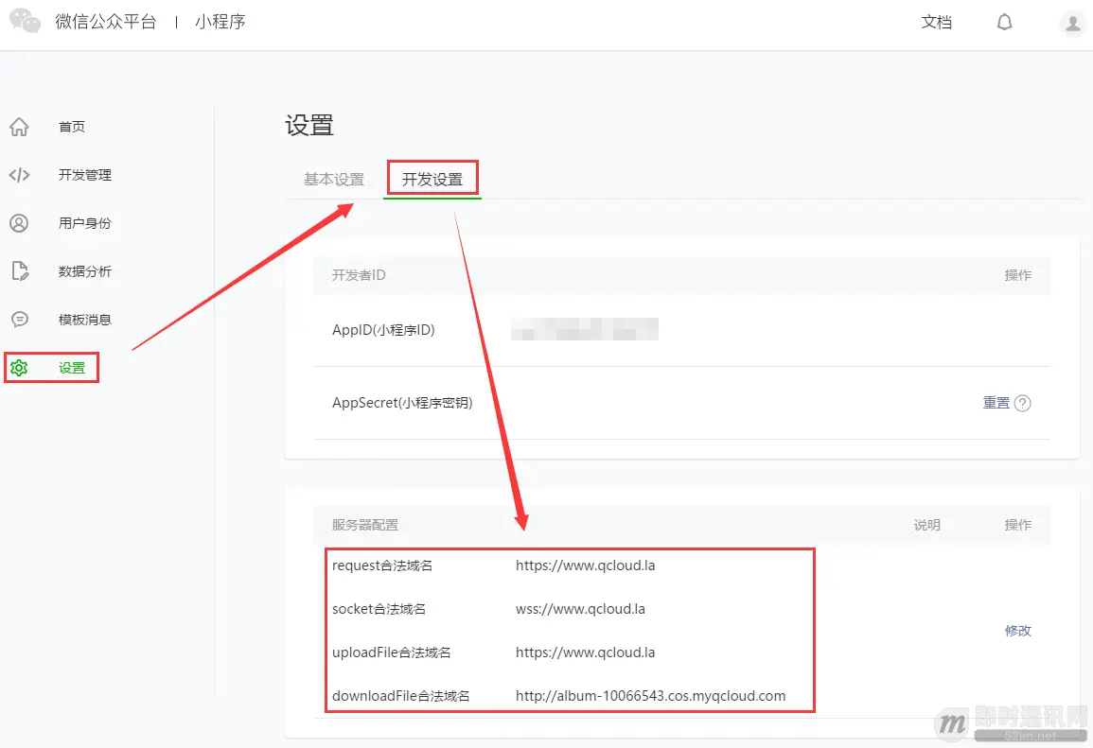
Task: Select the request合法域名 URL value
Action: [x=581, y=565]
